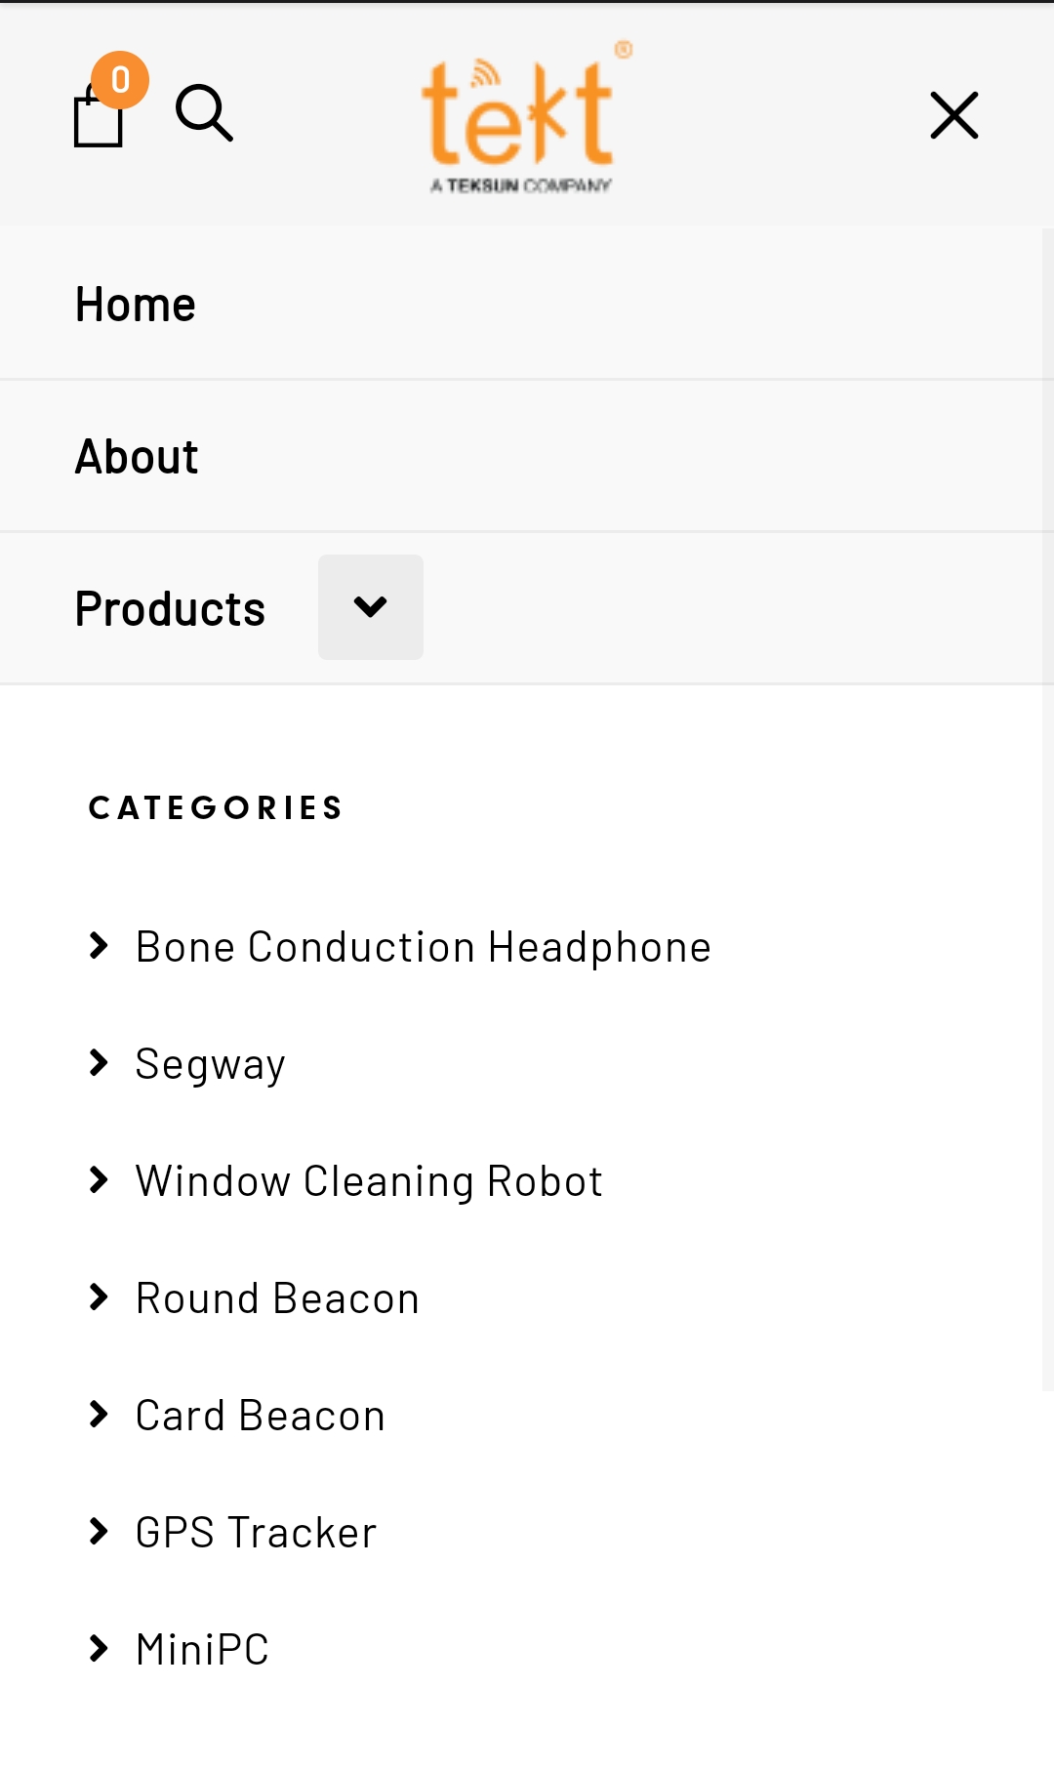
Task: Close the menu with X icon
Action: [x=953, y=116]
